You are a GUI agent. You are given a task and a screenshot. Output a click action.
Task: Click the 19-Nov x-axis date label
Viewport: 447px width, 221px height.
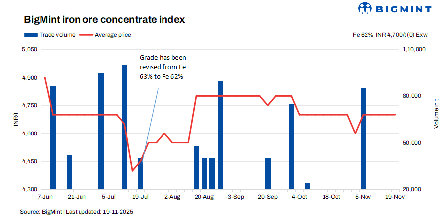coord(395,197)
